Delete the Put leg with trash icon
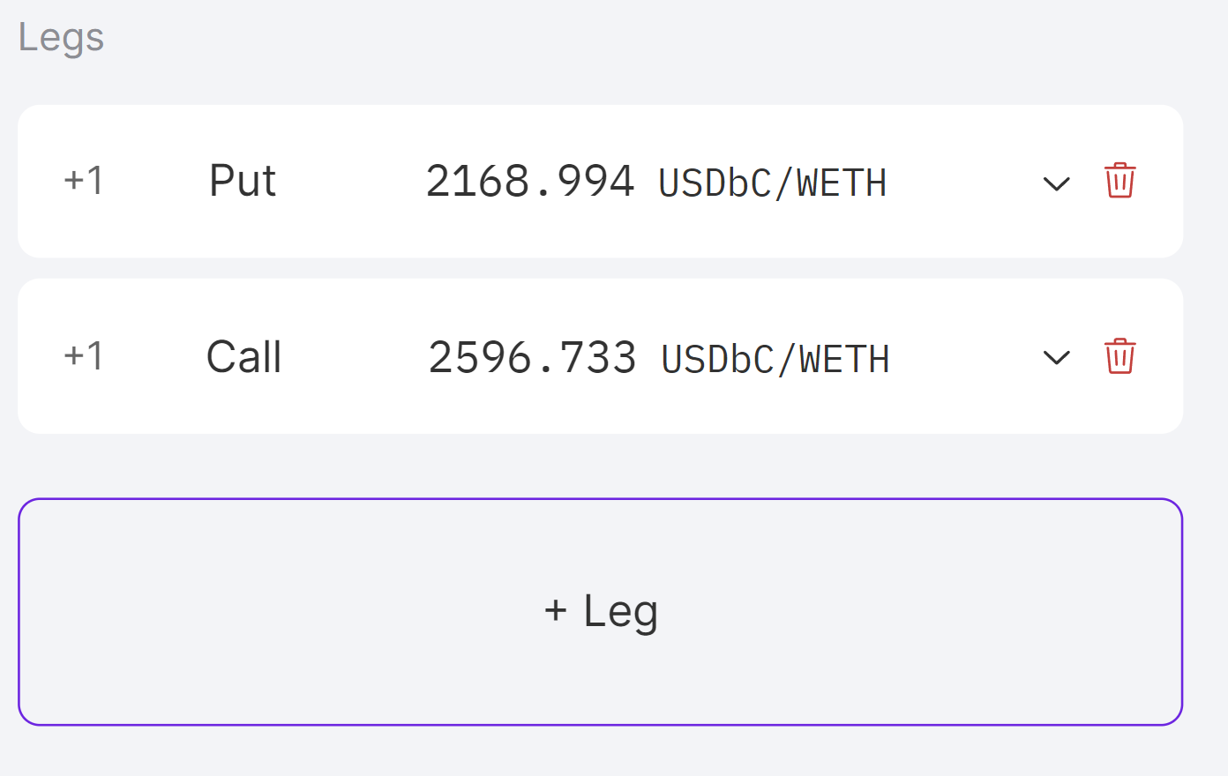Screen dimensions: 1228x776 [1119, 181]
